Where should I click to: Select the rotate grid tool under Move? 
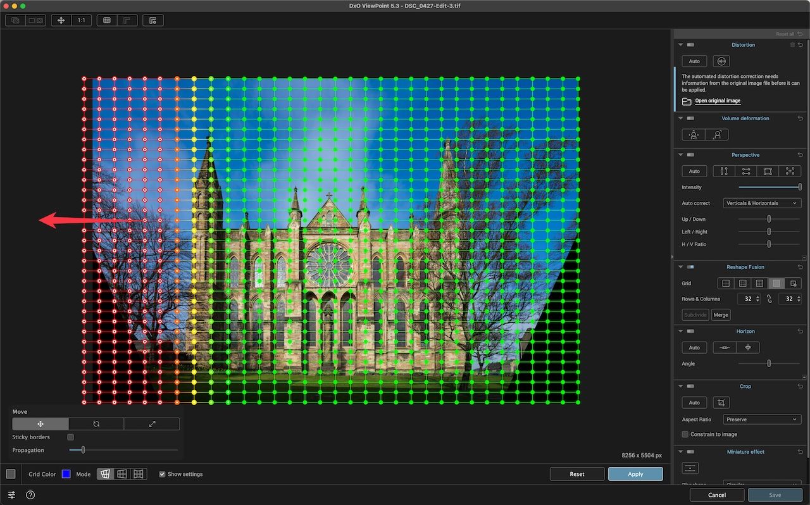click(x=96, y=424)
